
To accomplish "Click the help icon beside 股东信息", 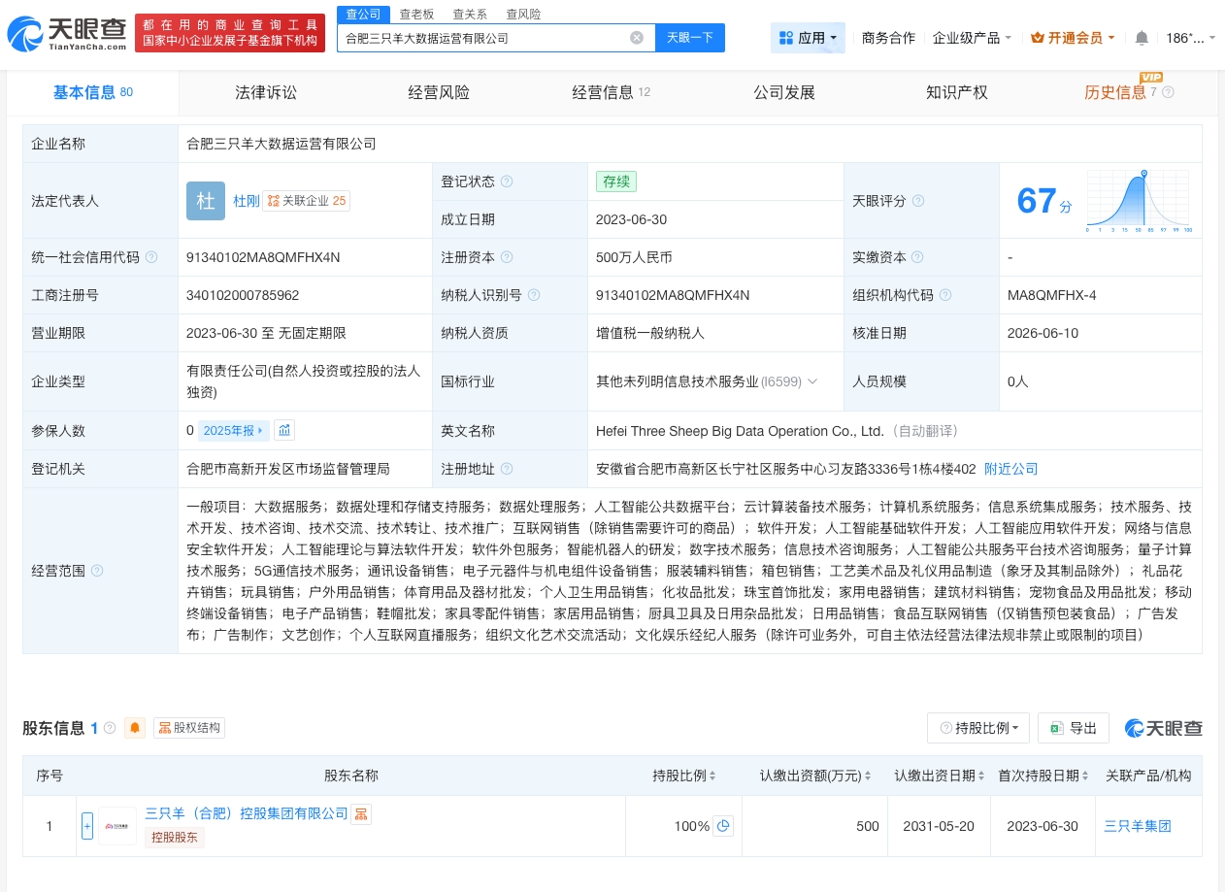I will click(110, 728).
